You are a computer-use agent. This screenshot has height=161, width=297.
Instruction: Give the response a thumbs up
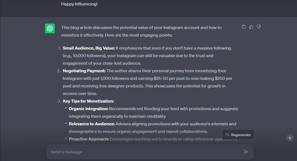click(x=251, y=27)
